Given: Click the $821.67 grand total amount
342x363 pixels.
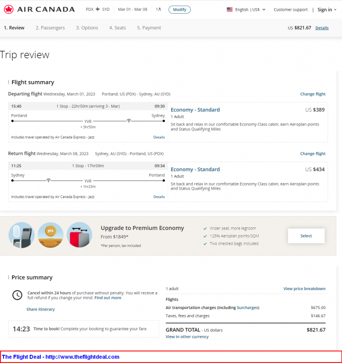Looking at the screenshot, I should tap(316, 330).
